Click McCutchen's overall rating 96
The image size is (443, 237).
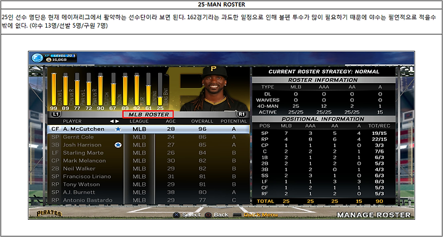[x=202, y=129]
